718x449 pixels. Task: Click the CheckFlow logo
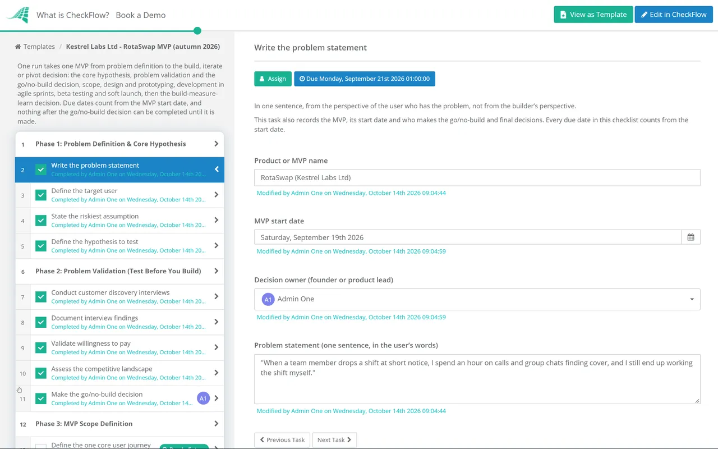18,15
